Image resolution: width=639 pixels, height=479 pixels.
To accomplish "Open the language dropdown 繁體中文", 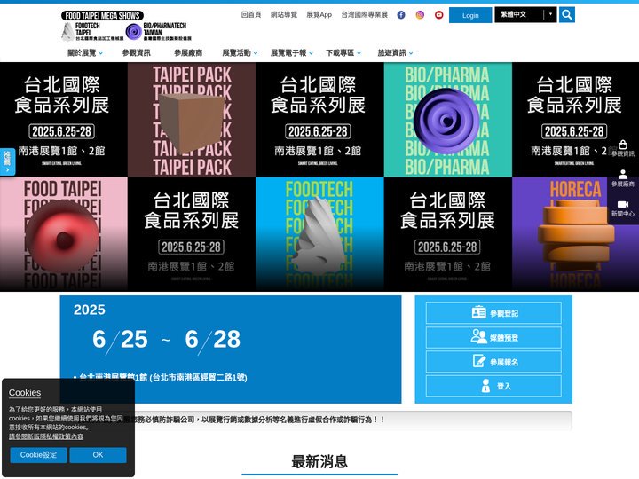I will tap(525, 15).
